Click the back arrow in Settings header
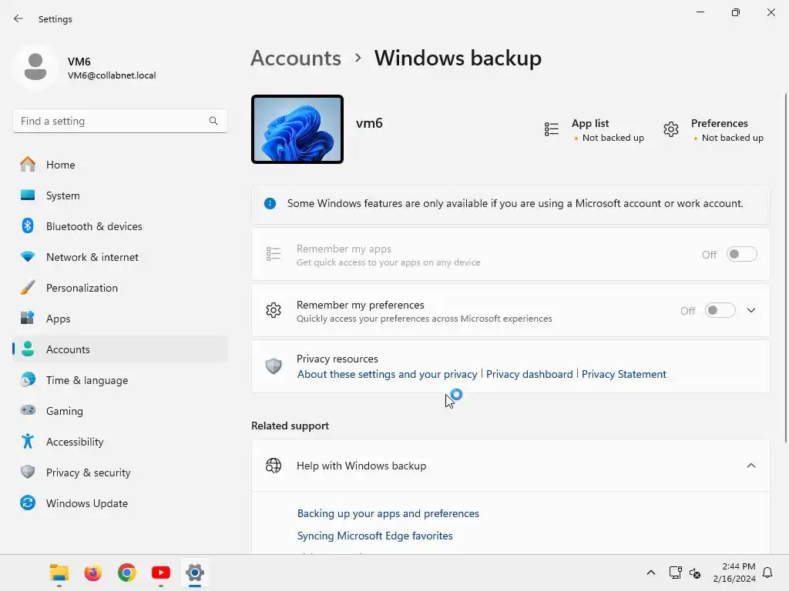The width and height of the screenshot is (789, 591). pos(18,18)
